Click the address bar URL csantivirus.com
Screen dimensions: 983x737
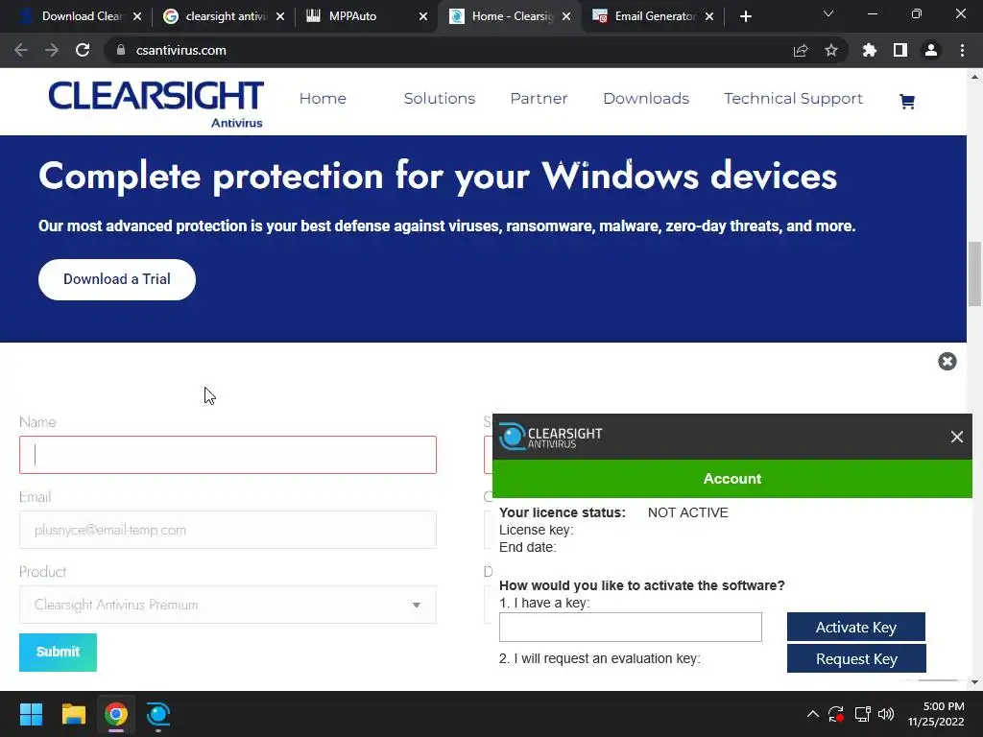tap(181, 50)
